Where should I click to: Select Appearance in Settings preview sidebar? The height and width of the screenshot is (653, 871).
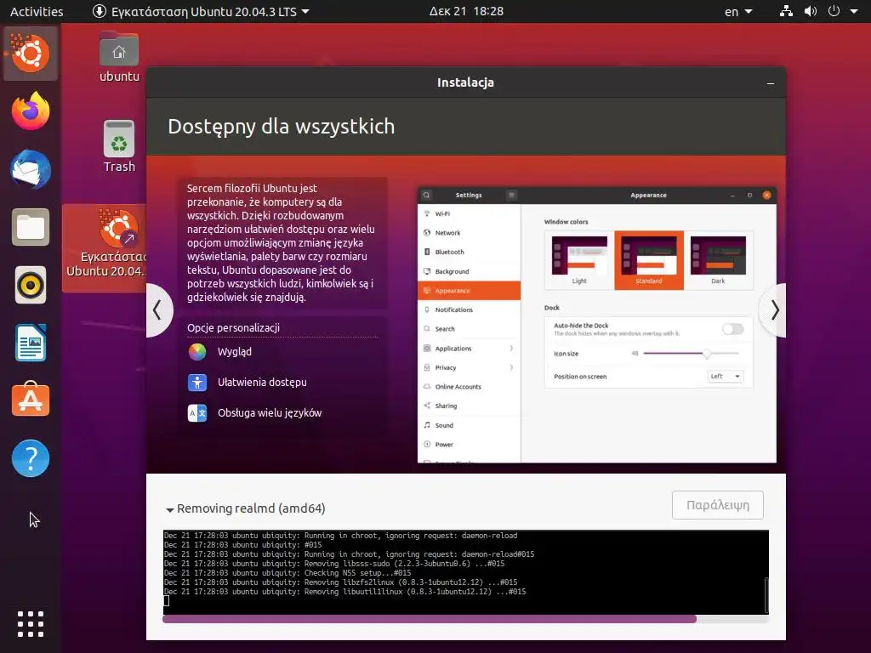pyautogui.click(x=469, y=291)
